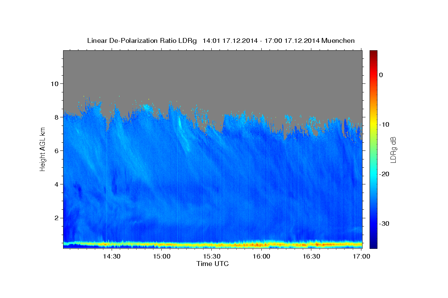Viewport: 448px width, 298px height.
Task: Click the 'LDRg dB' colorbar label
Action: point(393,150)
